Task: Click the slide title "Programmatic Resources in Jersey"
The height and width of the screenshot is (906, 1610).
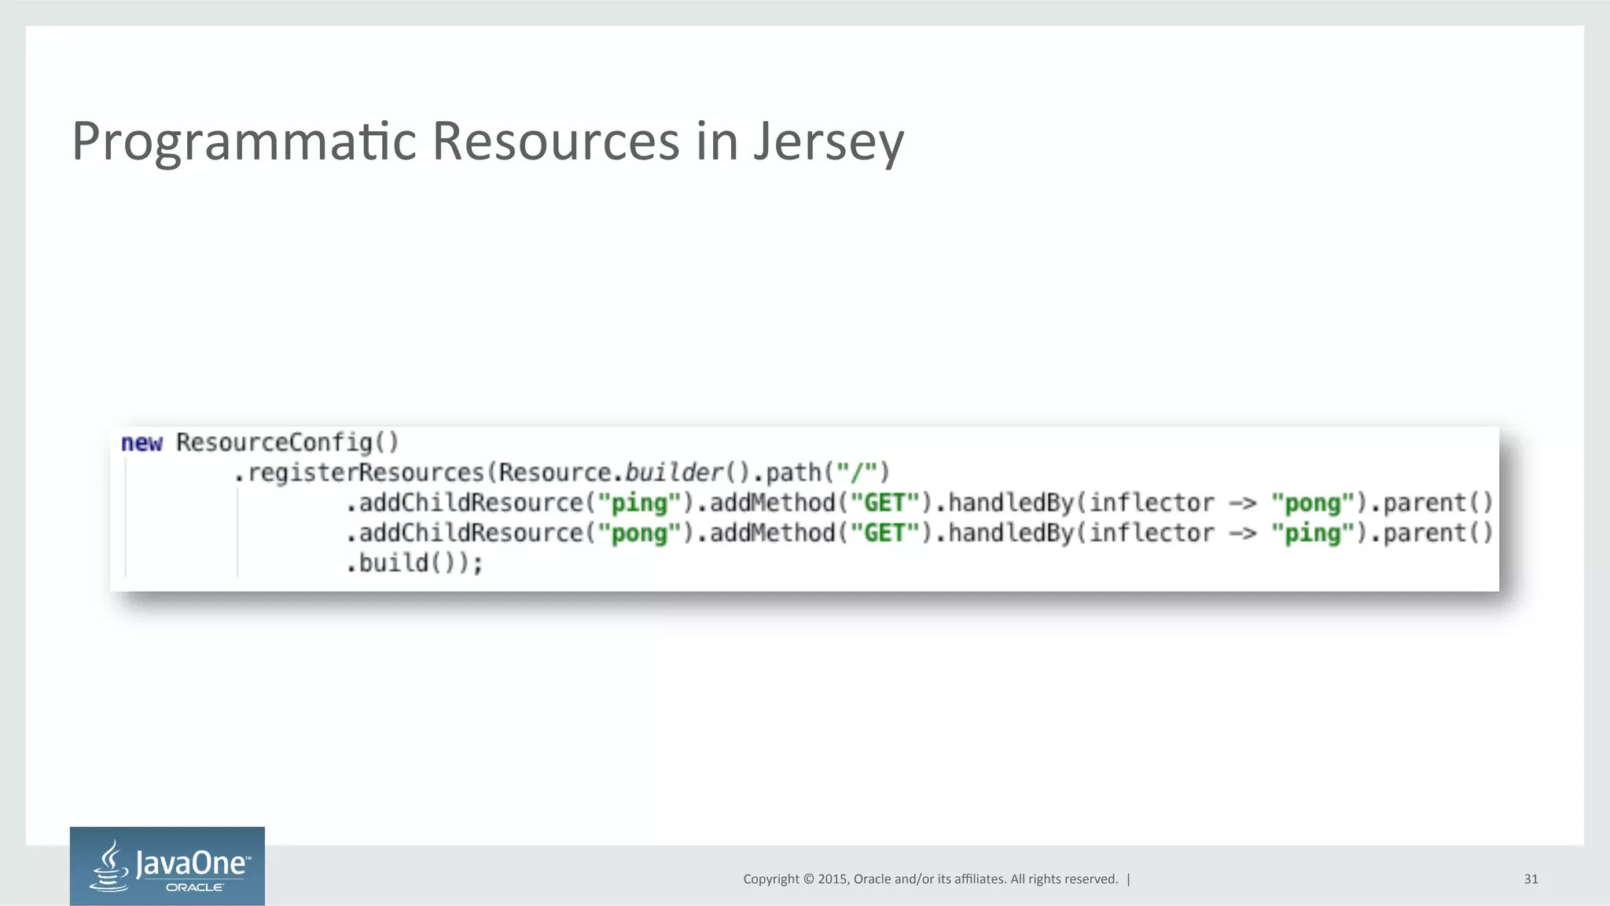Action: (487, 141)
